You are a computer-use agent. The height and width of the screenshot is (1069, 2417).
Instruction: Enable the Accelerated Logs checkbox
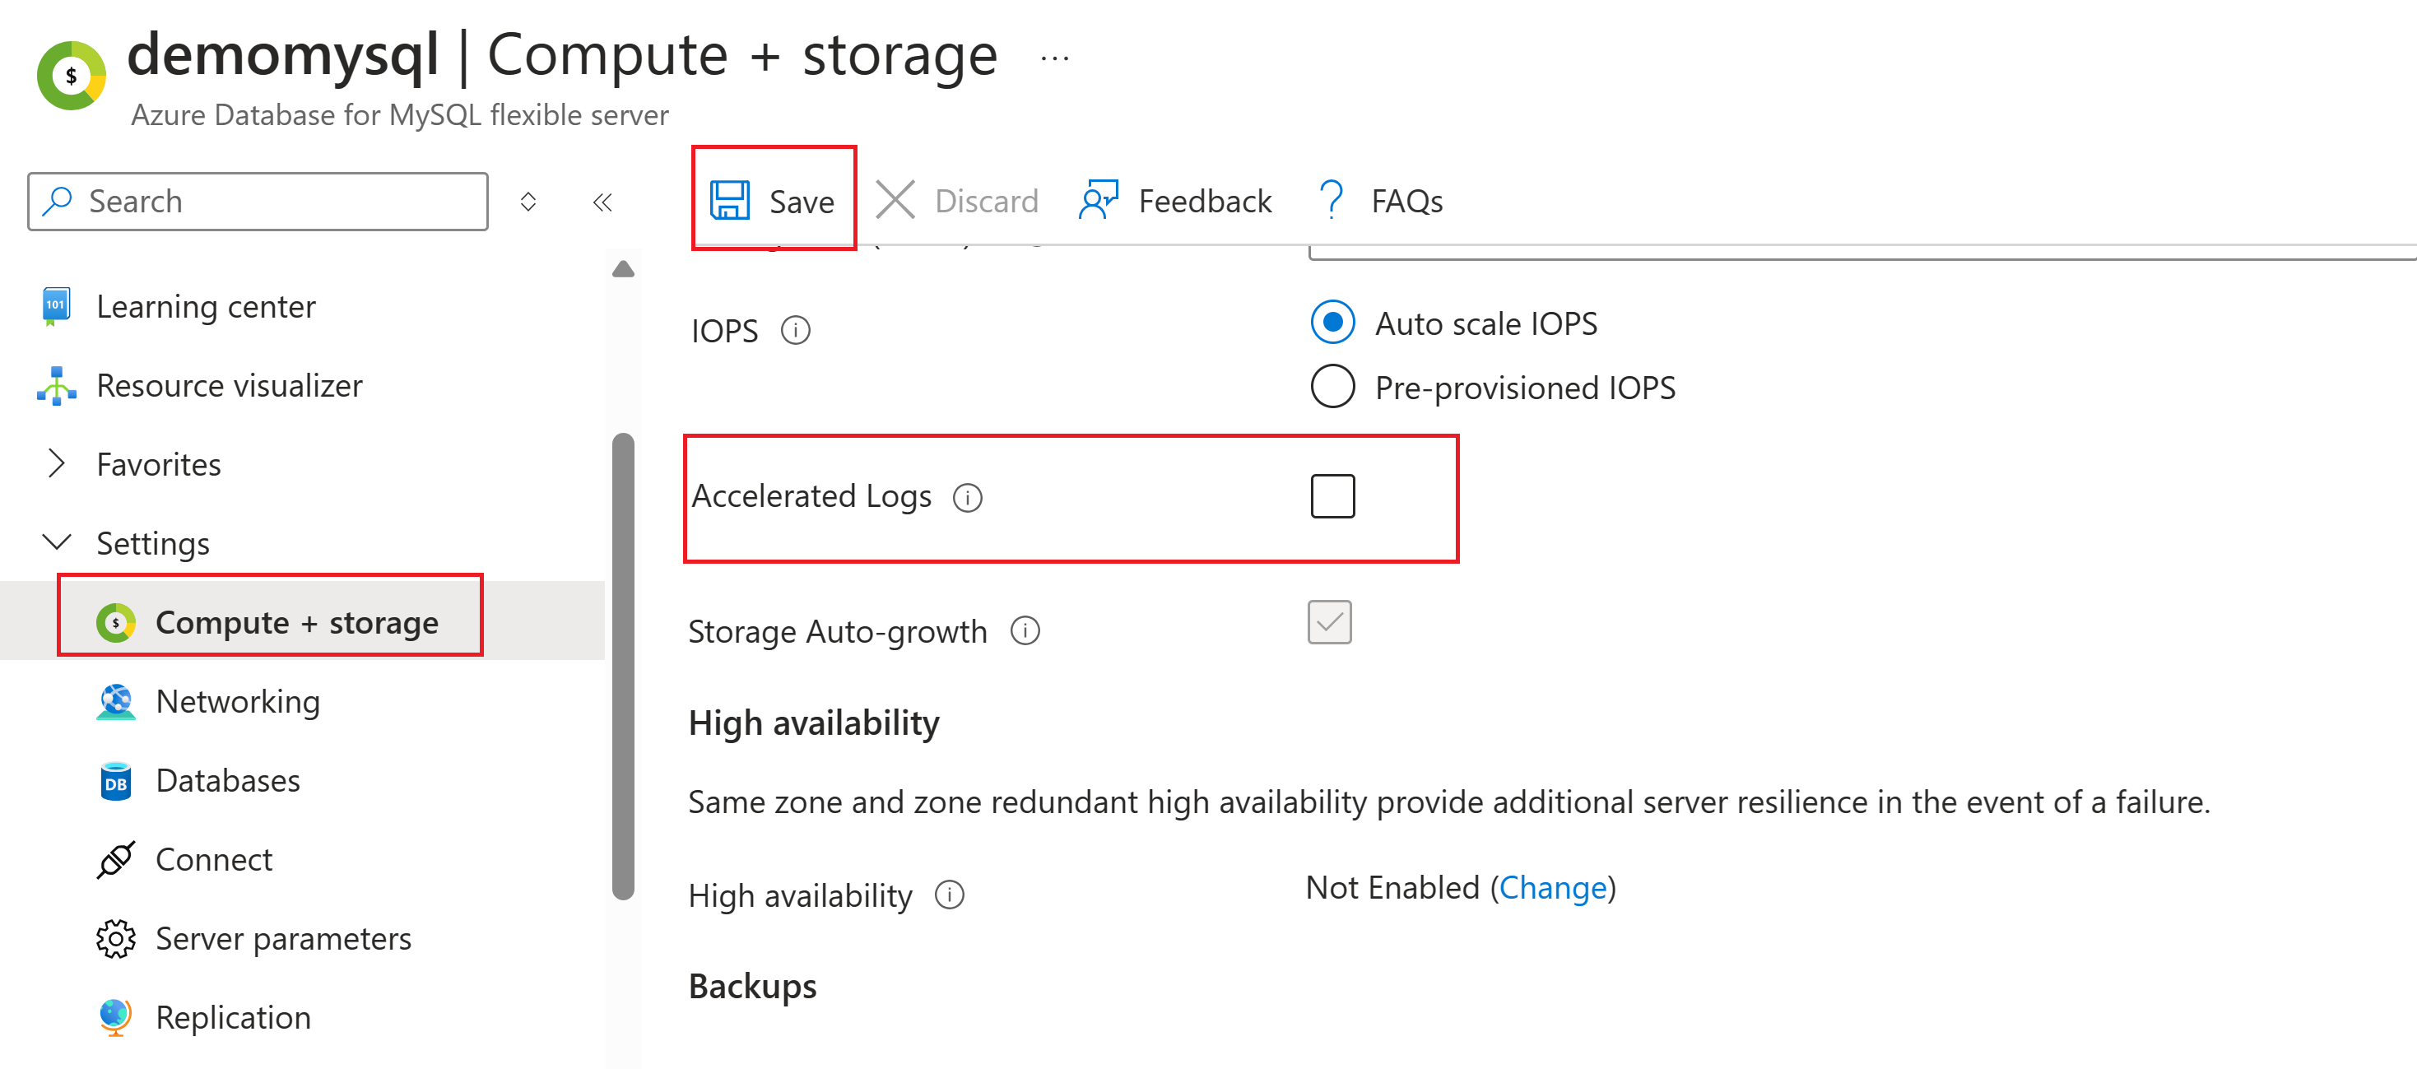[1332, 495]
